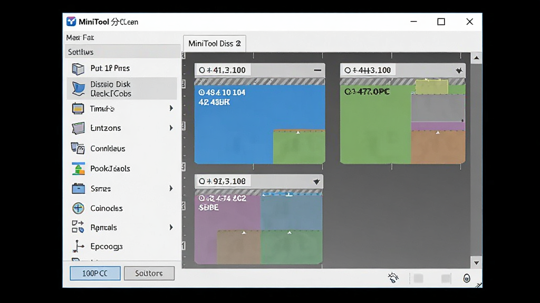The width and height of the screenshot is (540, 303).
Task: Toggle the circle marker beside 443,100 header
Action: point(348,70)
